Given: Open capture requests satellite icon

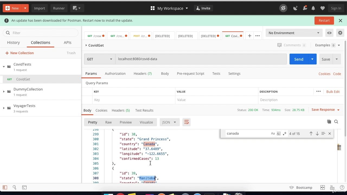Looking at the screenshot, I should pyautogui.click(x=295, y=8).
